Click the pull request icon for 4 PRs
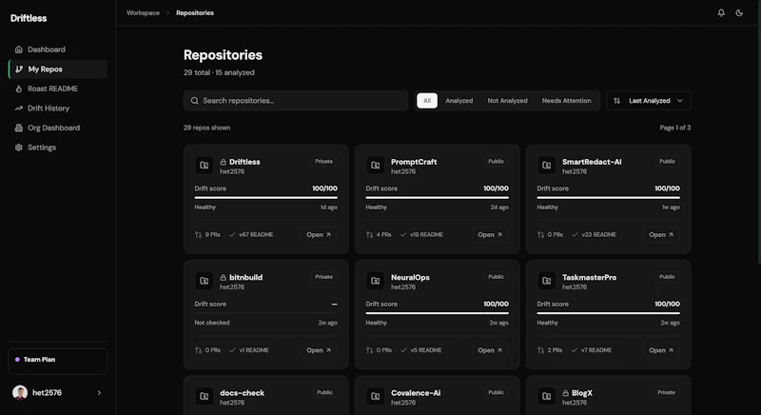The width and height of the screenshot is (761, 415). click(369, 234)
